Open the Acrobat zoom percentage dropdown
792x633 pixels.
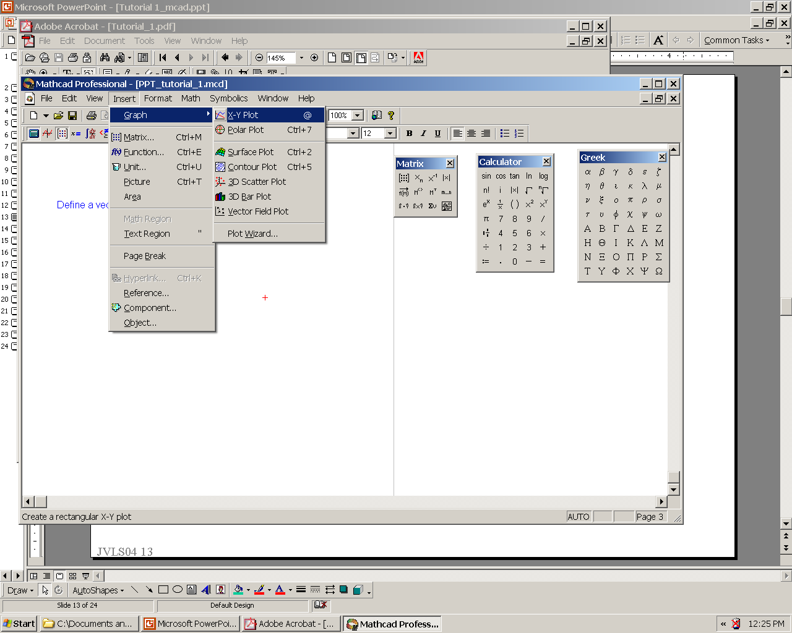(x=301, y=58)
